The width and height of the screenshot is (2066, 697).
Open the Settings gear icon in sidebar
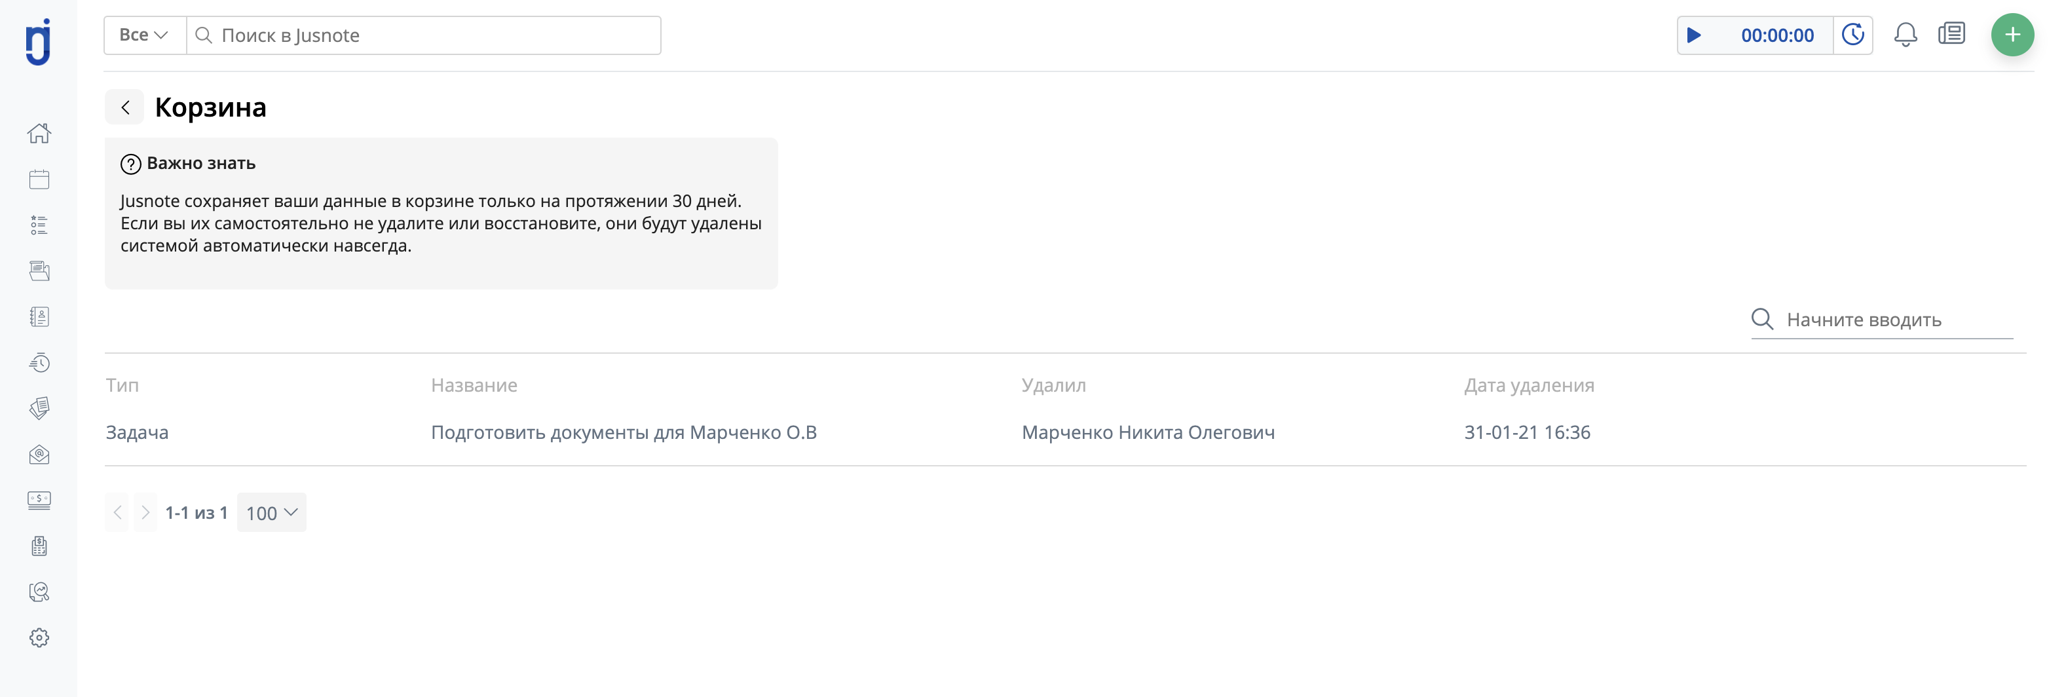tap(39, 637)
